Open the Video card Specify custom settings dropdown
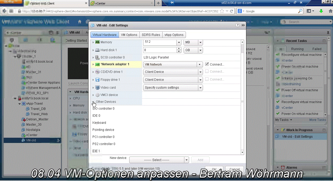The height and width of the screenshot is (181, 333). (200, 88)
